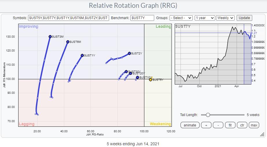Open the 1 year period dropdown

click(205, 18)
